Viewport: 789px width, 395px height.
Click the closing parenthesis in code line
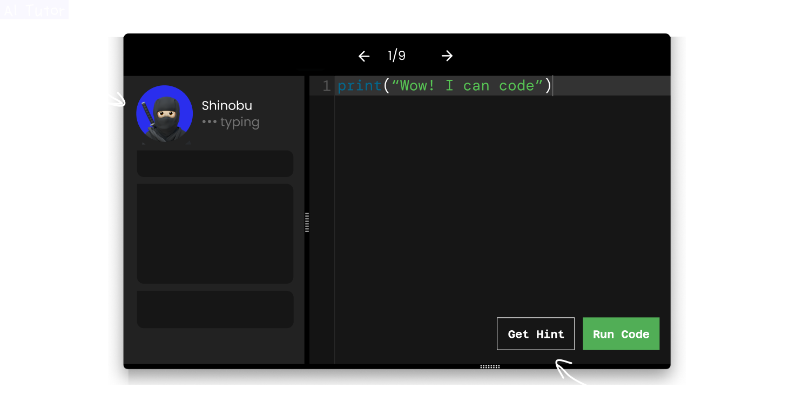[x=548, y=86]
